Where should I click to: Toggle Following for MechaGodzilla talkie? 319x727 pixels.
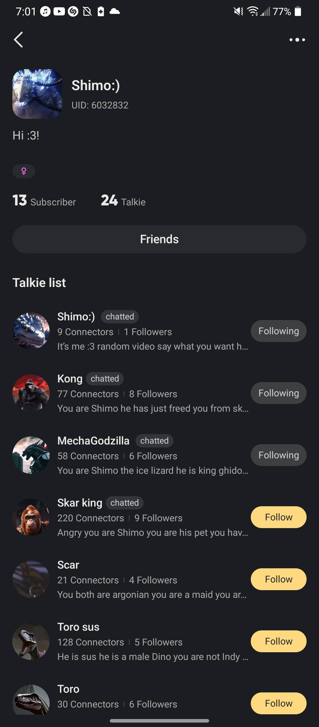279,455
